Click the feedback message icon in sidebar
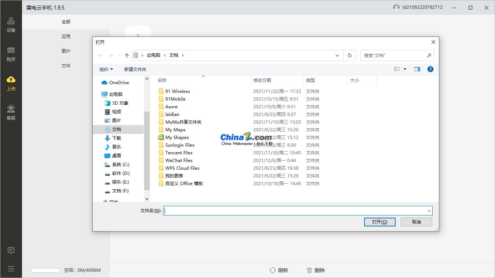Image resolution: width=495 pixels, height=278 pixels. click(11, 251)
